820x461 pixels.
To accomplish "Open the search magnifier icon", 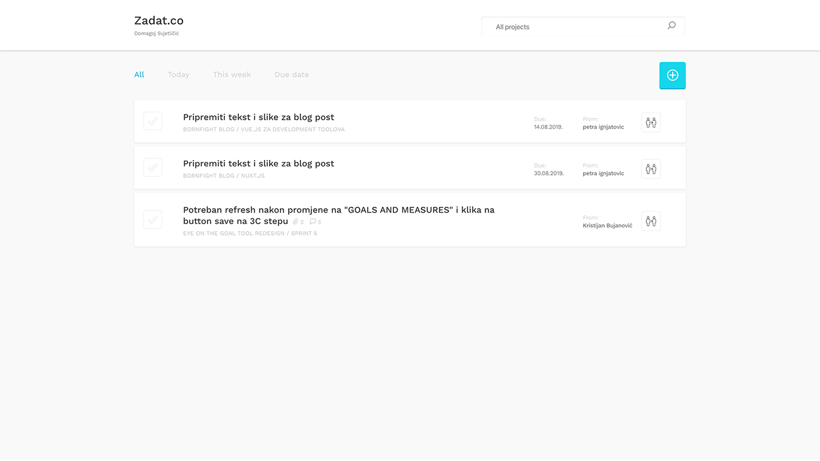I will pos(671,25).
